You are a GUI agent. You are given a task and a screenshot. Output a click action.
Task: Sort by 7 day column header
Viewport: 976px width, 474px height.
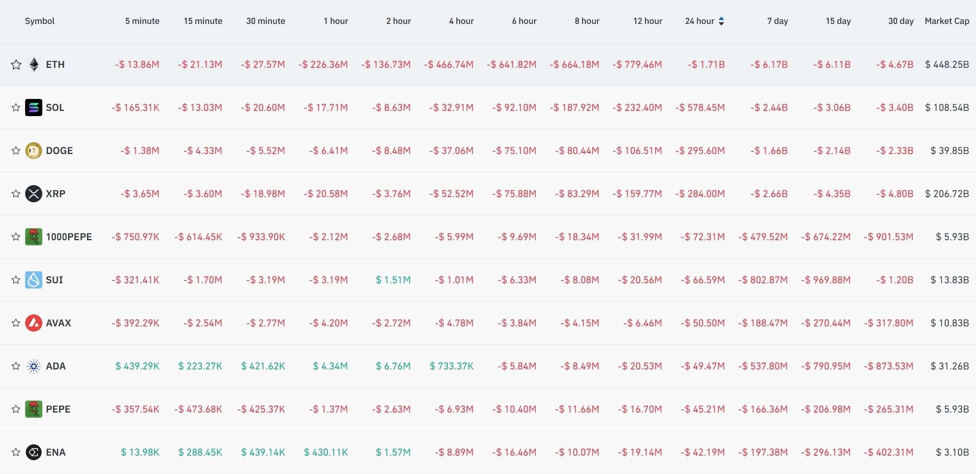pyautogui.click(x=778, y=21)
